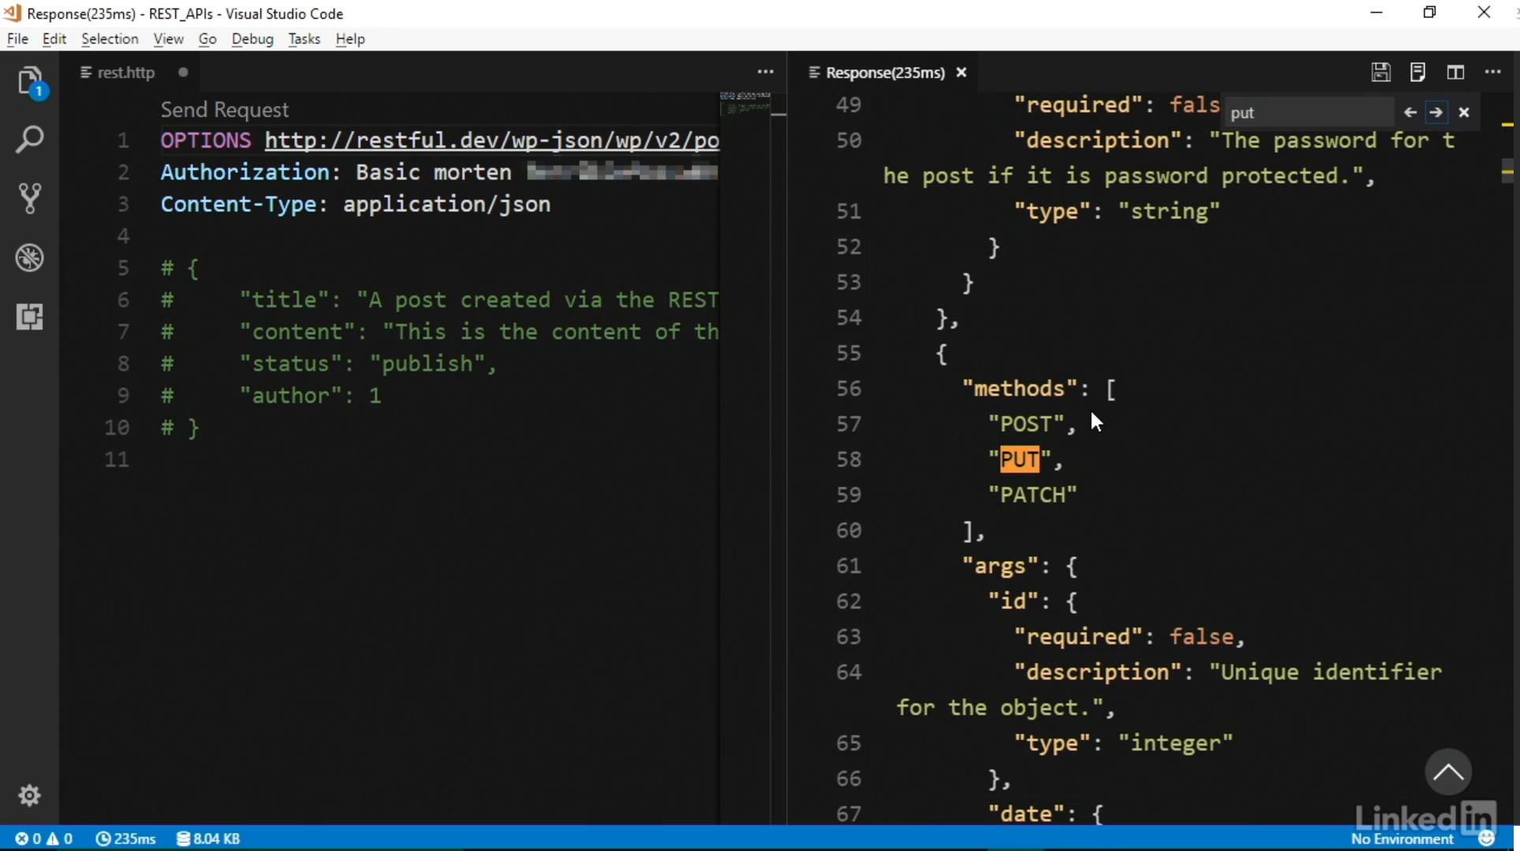Click the "methods" key on line 56
This screenshot has height=851, width=1520.
tap(1020, 388)
